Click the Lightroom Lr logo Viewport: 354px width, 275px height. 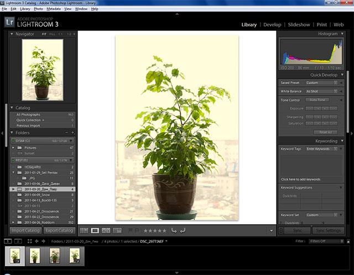(x=9, y=22)
